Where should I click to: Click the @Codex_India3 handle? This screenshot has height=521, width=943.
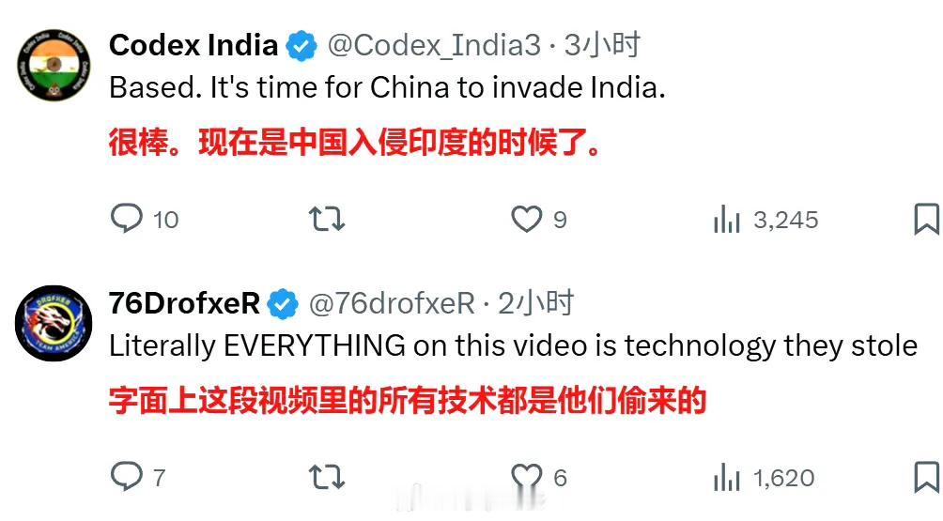tap(434, 46)
